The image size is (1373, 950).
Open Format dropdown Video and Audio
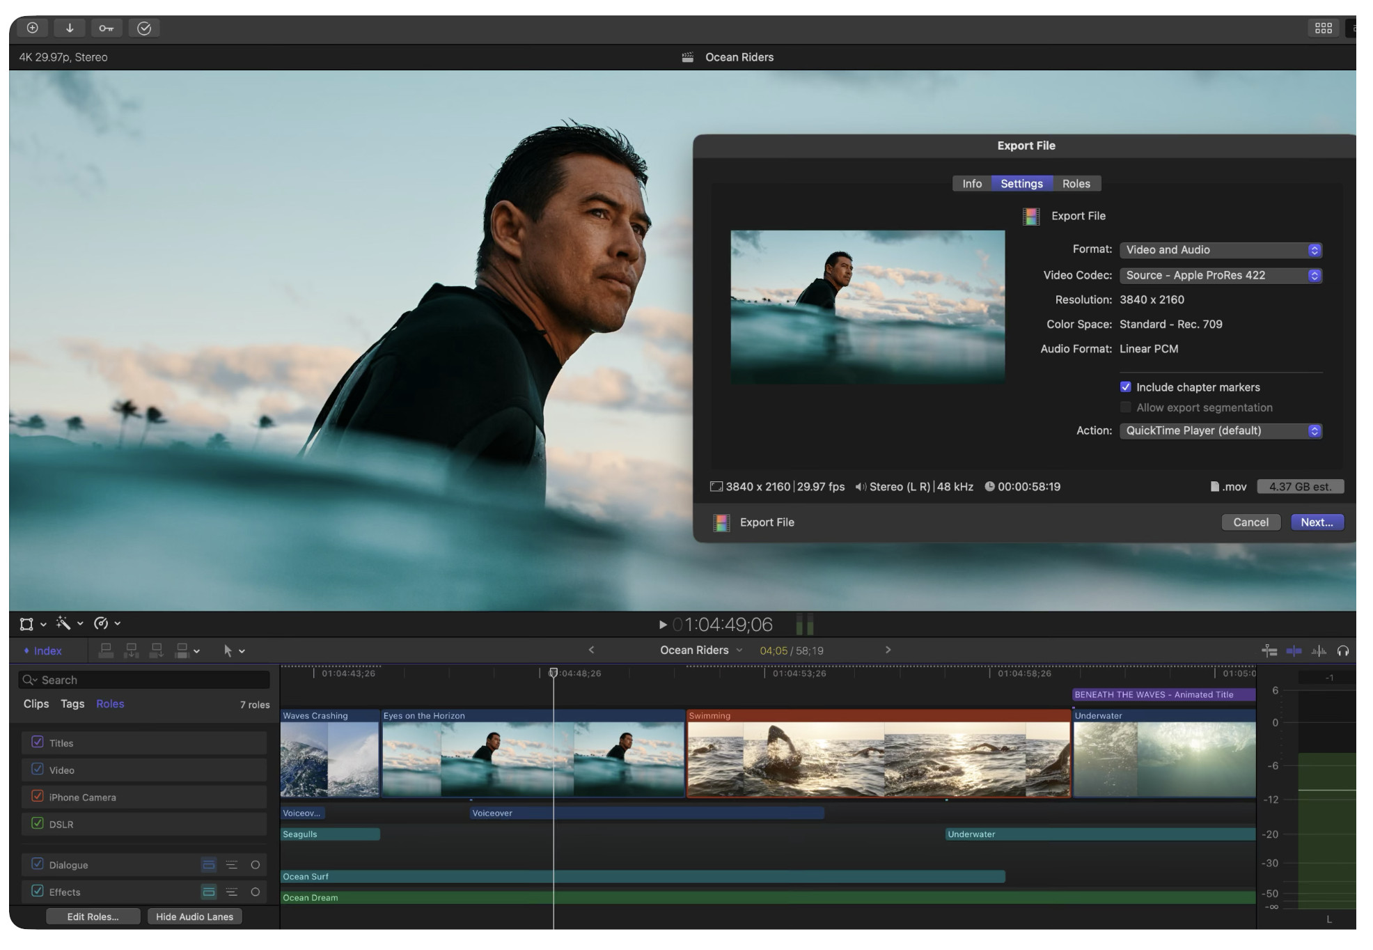point(1221,250)
